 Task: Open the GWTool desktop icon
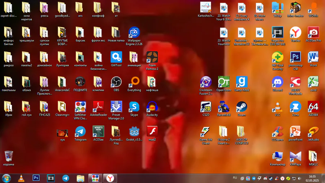coord(116,57)
